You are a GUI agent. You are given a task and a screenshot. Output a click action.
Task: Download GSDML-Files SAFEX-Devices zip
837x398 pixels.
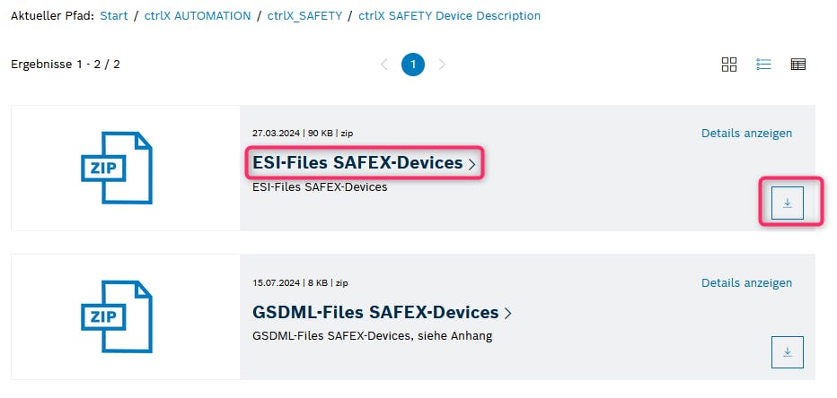tap(788, 352)
